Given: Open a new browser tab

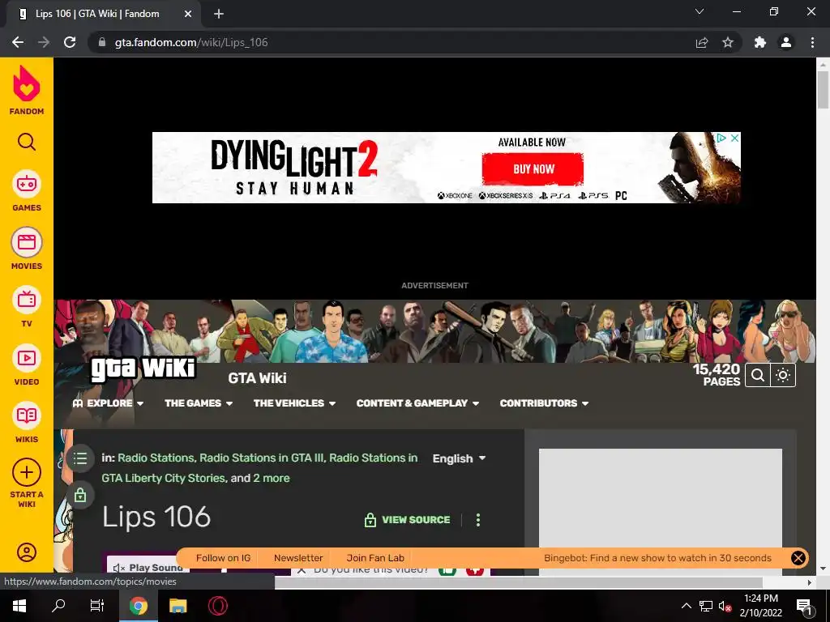Looking at the screenshot, I should pyautogui.click(x=219, y=15).
